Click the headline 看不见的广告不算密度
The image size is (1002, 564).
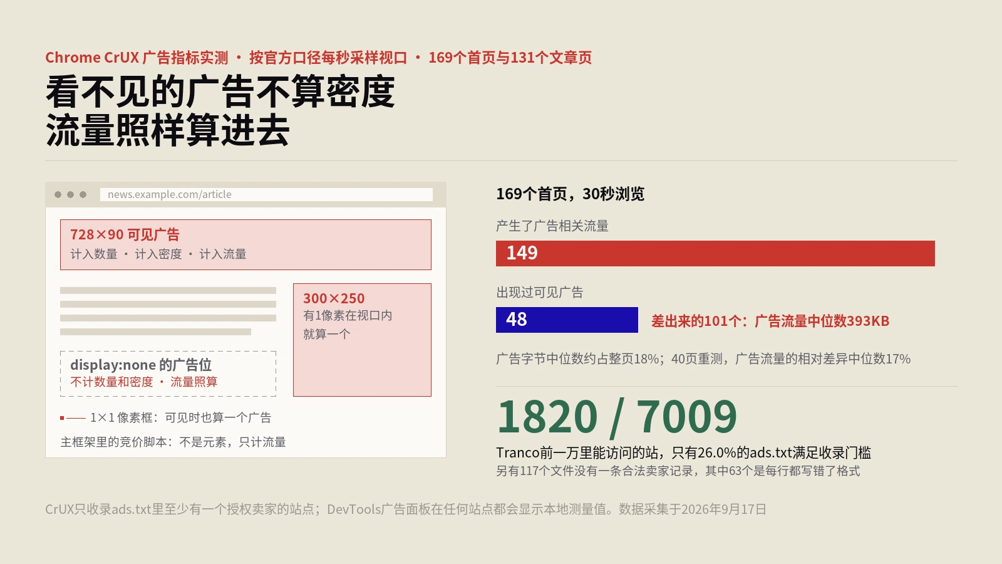click(x=220, y=91)
